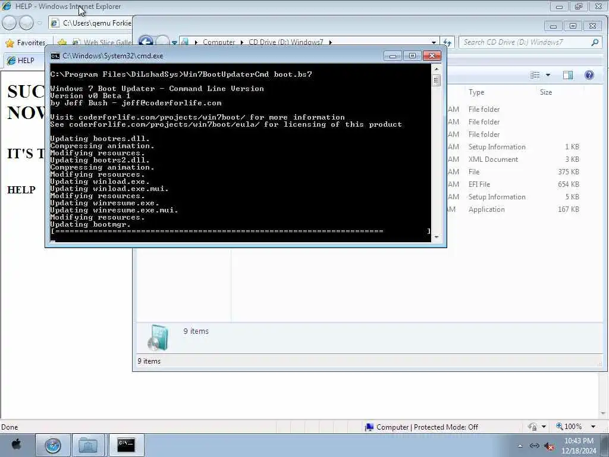The height and width of the screenshot is (457, 609).
Task: Click Computer Protected Mode status text
Action: (x=427, y=427)
